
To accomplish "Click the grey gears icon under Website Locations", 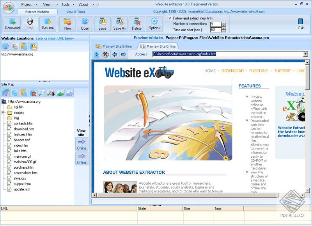I will click(15, 46).
